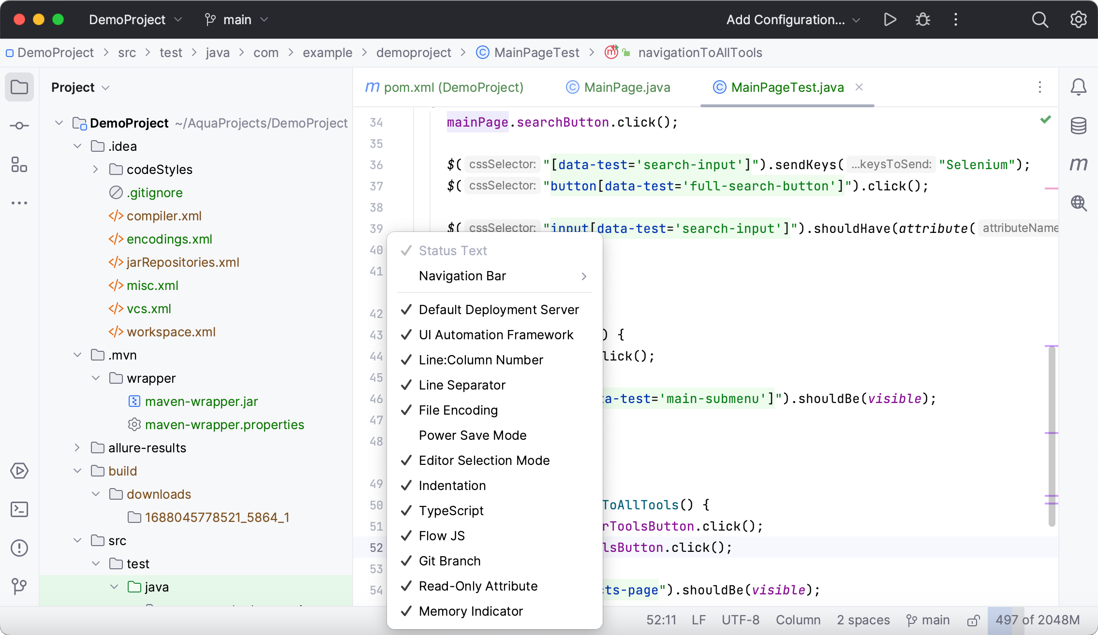The width and height of the screenshot is (1098, 635).
Task: Open the Add Configuration dropdown
Action: point(793,20)
